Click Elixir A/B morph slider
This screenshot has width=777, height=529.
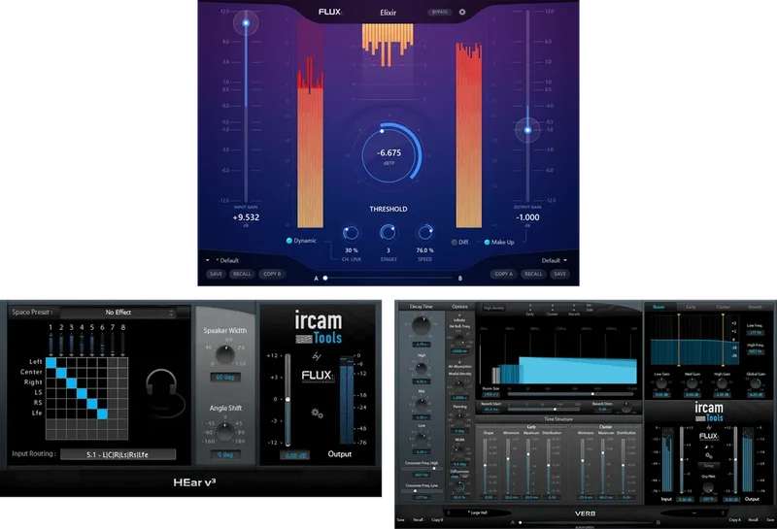[388, 279]
